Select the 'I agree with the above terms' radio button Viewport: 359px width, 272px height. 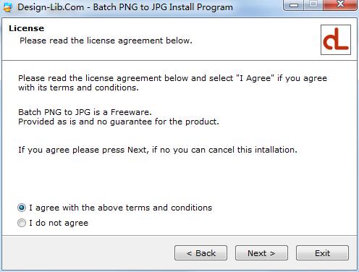[x=22, y=208]
